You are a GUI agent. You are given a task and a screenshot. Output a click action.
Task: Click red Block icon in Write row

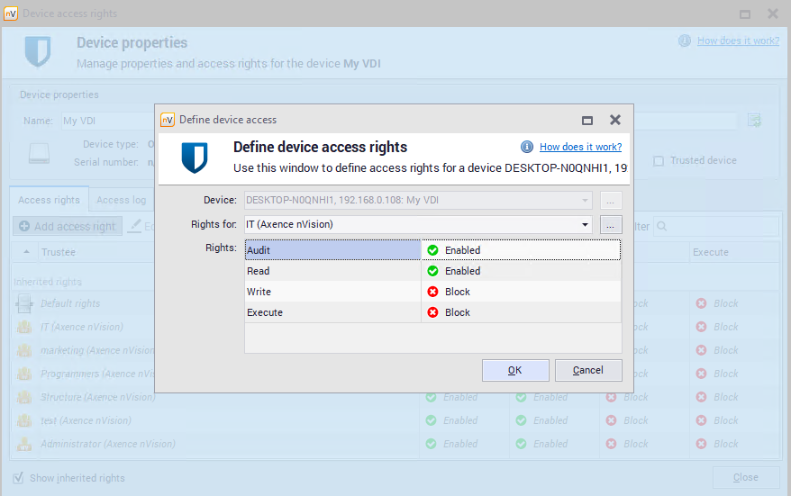(432, 292)
